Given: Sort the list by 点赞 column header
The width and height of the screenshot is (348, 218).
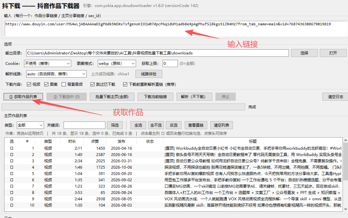Looking at the screenshot, I should (95, 141).
